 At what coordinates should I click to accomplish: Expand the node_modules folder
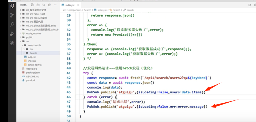[x=20, y=33]
